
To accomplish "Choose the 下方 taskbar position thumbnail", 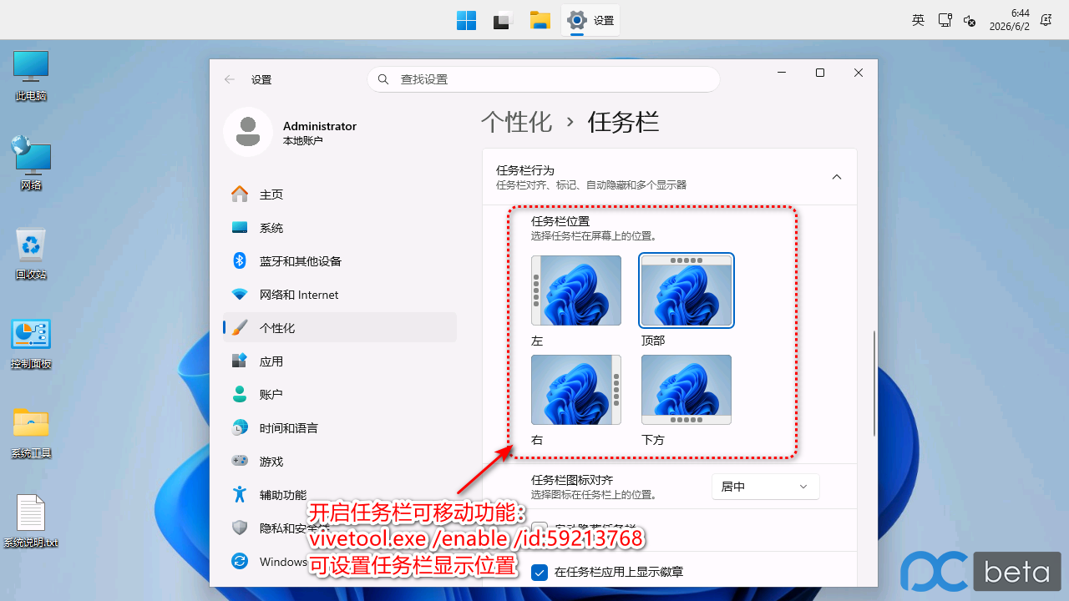I will click(x=686, y=390).
